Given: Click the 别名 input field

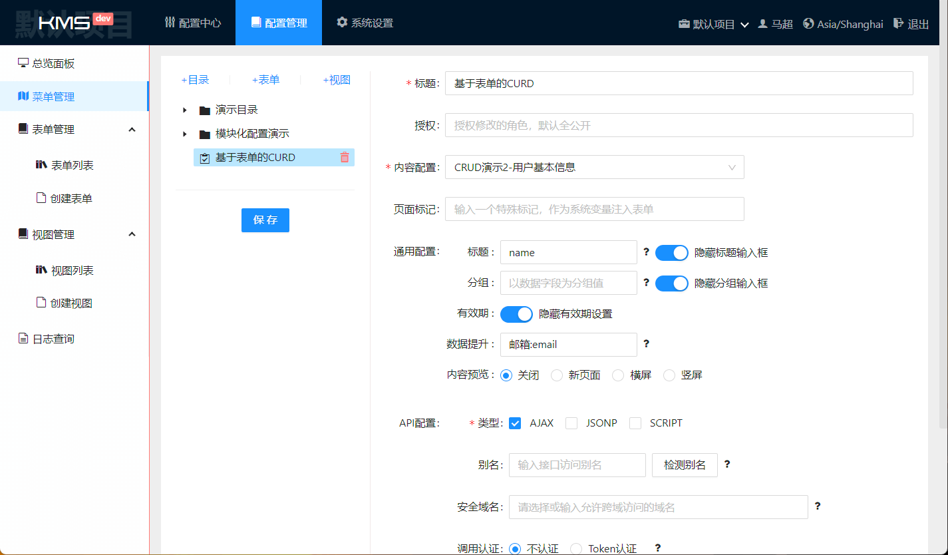Looking at the screenshot, I should [x=577, y=465].
